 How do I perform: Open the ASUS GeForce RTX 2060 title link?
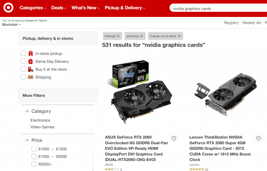136,148
